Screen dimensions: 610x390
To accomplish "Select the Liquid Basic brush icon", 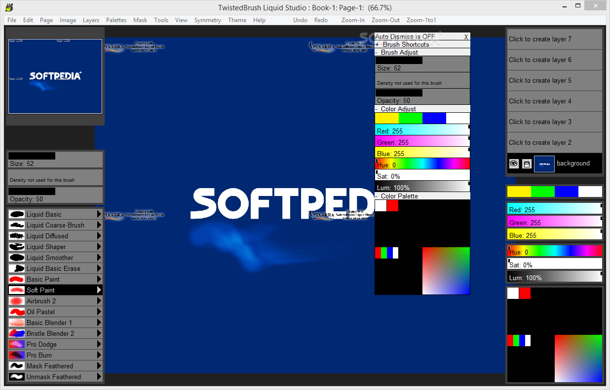I will click(17, 214).
